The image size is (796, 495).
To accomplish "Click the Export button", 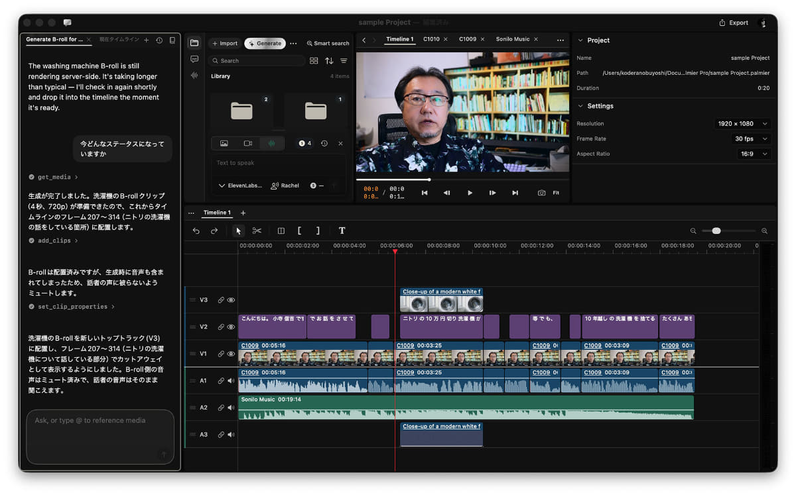I will (734, 23).
